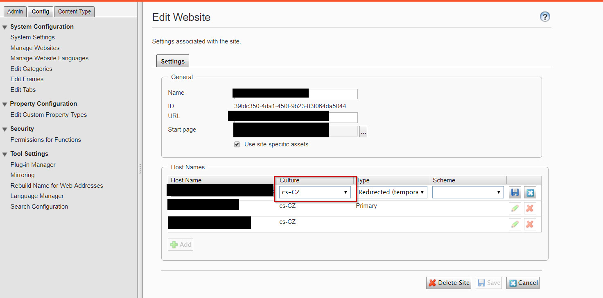Save the host name row being edited
The height and width of the screenshot is (298, 603).
coord(515,193)
